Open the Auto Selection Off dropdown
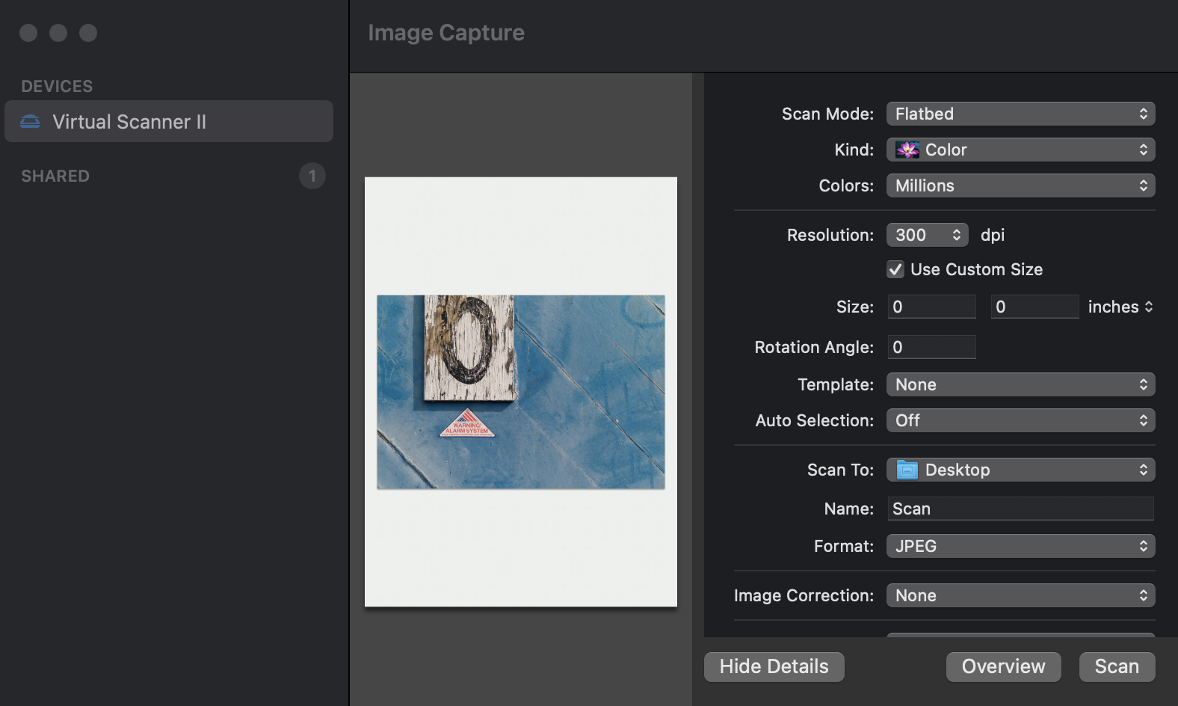Screen dimensions: 1178x706 (x=1020, y=420)
